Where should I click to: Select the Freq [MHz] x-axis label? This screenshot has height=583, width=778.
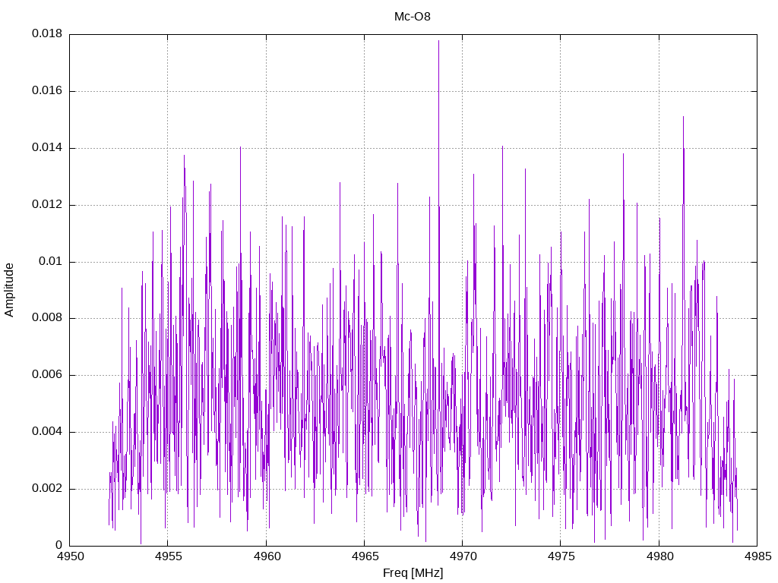tap(413, 573)
